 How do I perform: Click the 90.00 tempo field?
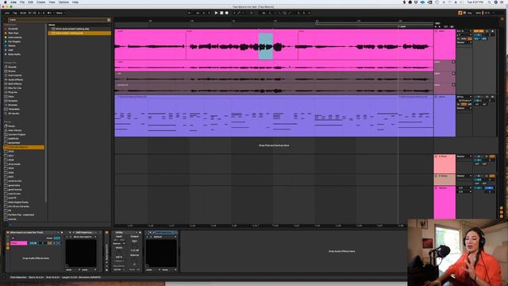23,13
